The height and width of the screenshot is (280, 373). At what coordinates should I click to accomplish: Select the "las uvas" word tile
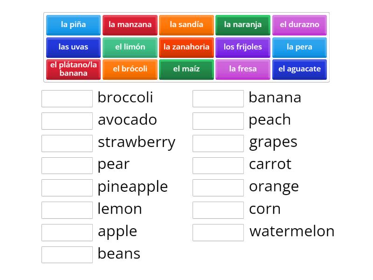pyautogui.click(x=73, y=47)
